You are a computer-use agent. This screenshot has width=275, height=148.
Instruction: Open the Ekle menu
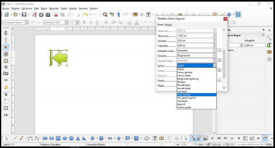(x=37, y=8)
